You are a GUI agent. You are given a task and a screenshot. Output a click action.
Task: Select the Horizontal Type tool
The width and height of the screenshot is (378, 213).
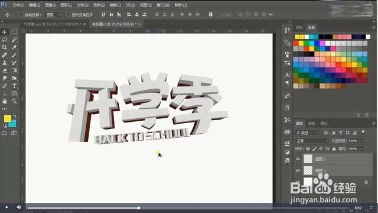14,86
